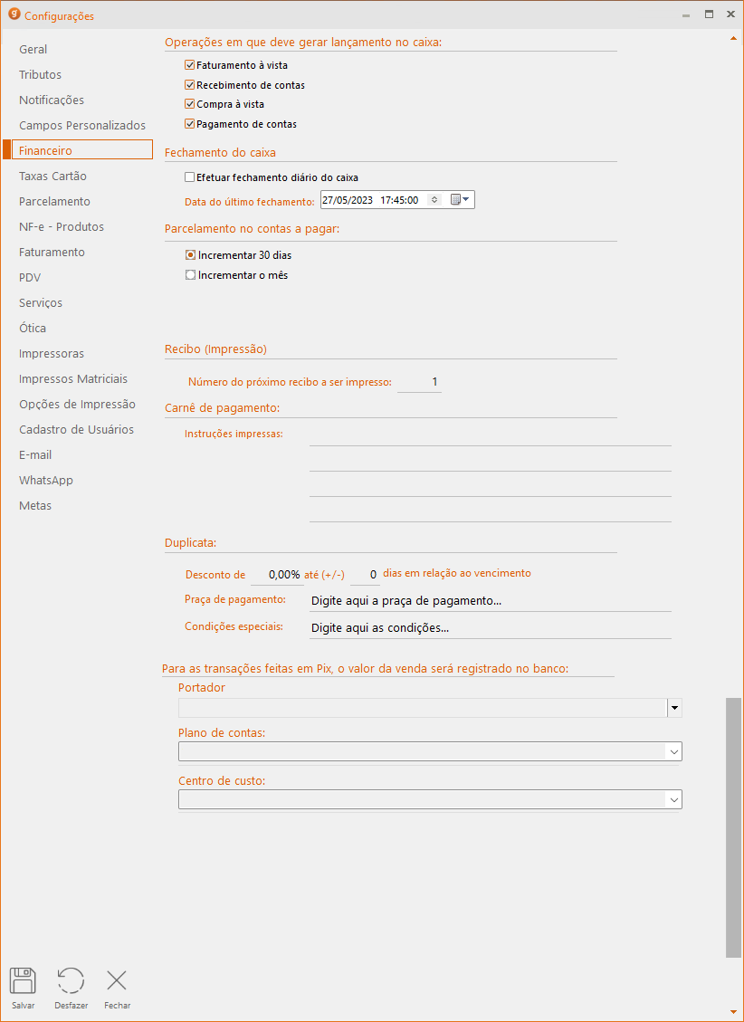Open the calendar picker for último fechamento
The width and height of the screenshot is (744, 1022).
pyautogui.click(x=460, y=199)
